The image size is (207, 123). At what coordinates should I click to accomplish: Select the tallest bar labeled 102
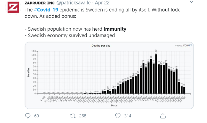point(156,74)
